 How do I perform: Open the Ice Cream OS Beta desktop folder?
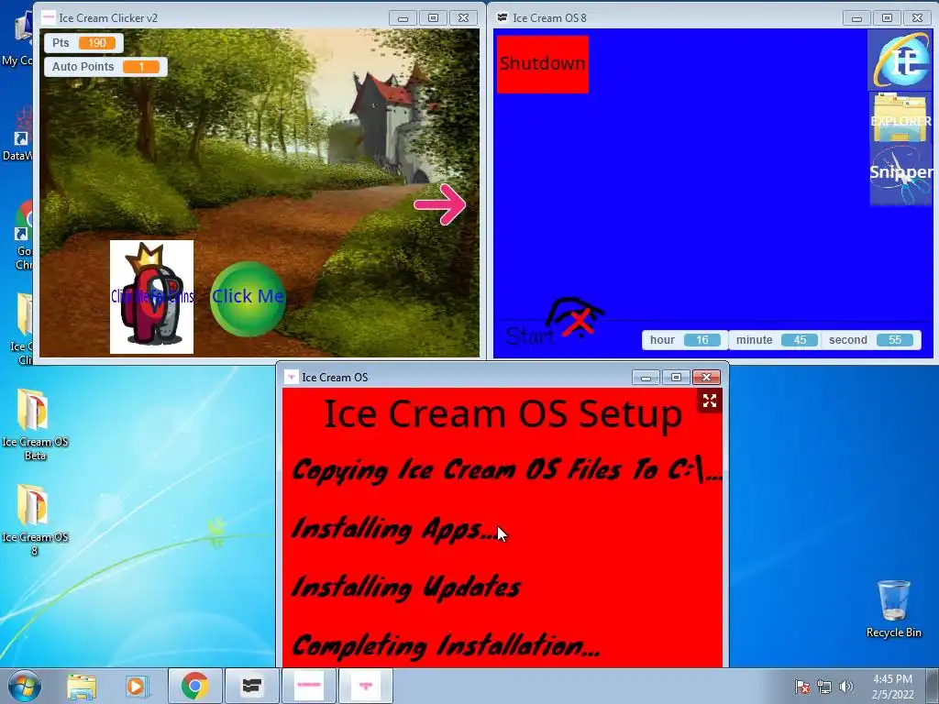point(35,424)
